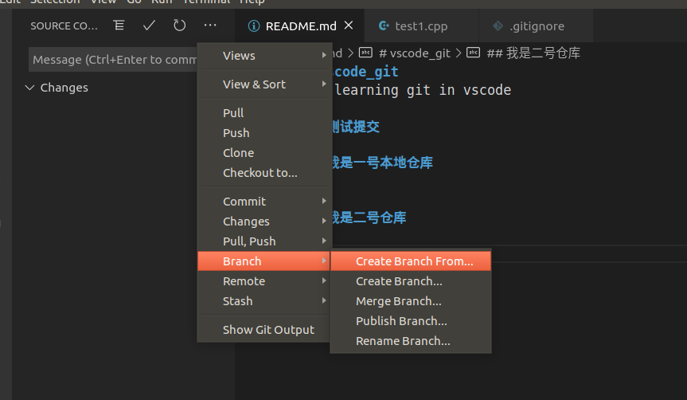687x400 pixels.
Task: Click the refresh icon in Source Control
Action: pyautogui.click(x=180, y=25)
